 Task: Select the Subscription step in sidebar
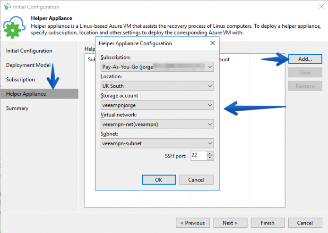click(20, 80)
